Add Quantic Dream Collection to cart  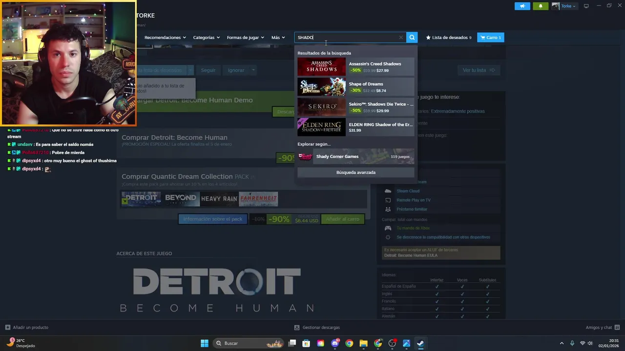pyautogui.click(x=343, y=219)
